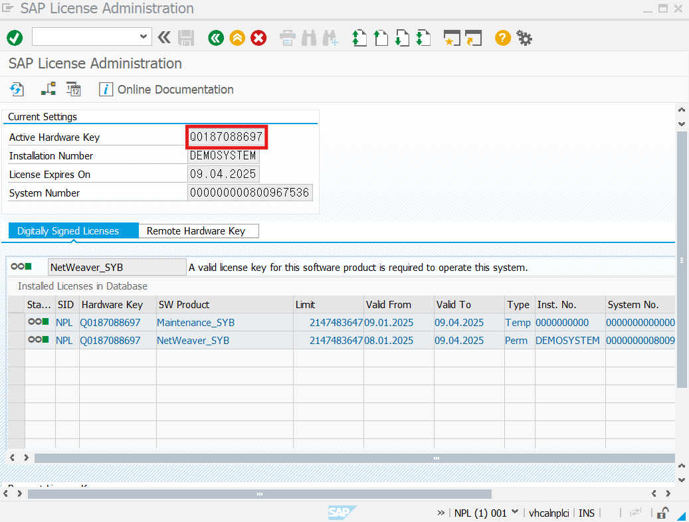Image resolution: width=689 pixels, height=522 pixels.
Task: Click the Find binoculars icon
Action: click(x=309, y=39)
